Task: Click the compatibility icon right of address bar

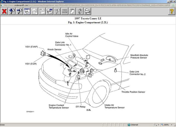Action: [173, 5]
